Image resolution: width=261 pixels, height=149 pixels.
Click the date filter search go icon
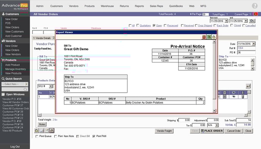pyautogui.click(x=252, y=21)
